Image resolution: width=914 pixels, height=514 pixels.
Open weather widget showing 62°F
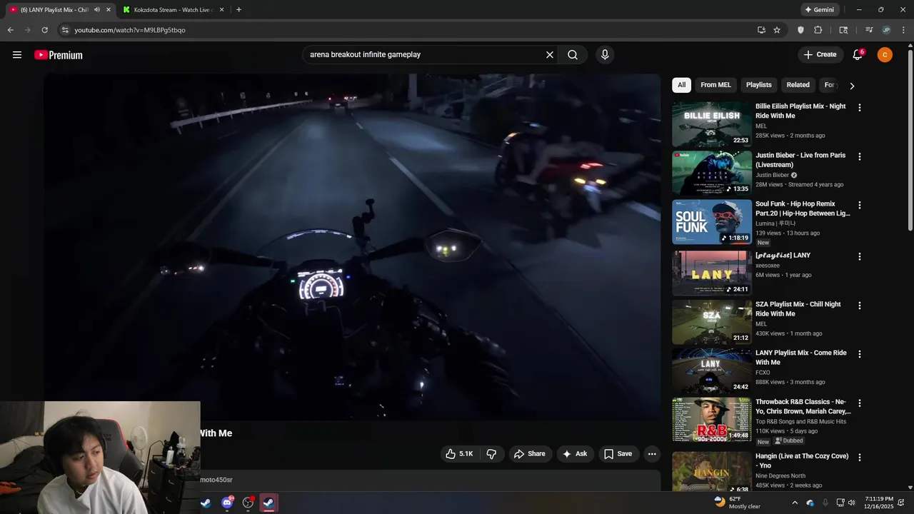[736, 503]
